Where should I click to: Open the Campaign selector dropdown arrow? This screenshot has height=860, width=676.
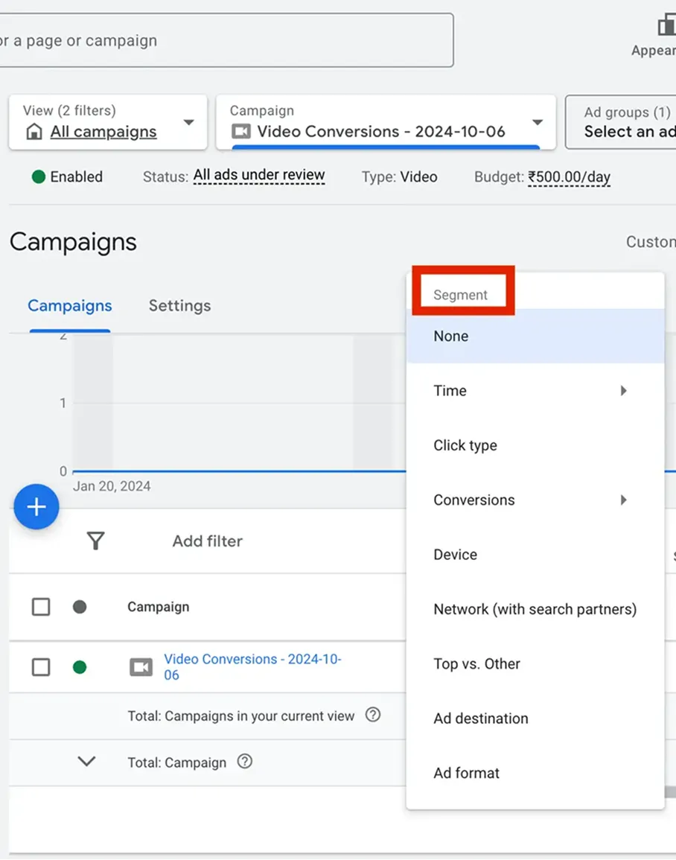[538, 122]
